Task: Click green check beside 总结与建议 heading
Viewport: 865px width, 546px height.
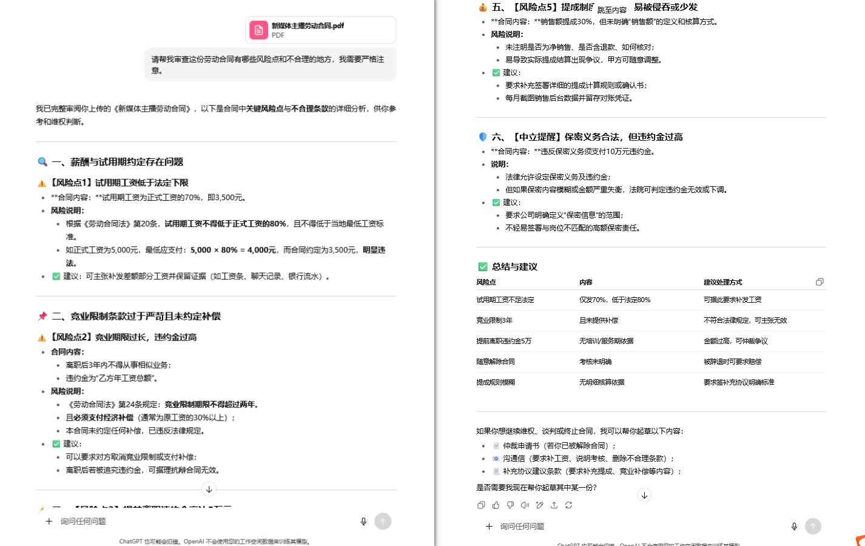Action: [483, 266]
